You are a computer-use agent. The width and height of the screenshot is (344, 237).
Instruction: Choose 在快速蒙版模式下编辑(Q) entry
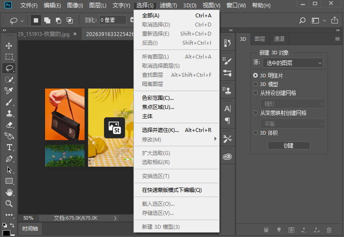[x=176, y=190]
